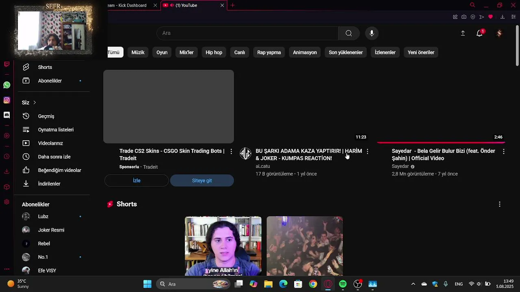Select the Hip hop filter chip

click(214, 52)
